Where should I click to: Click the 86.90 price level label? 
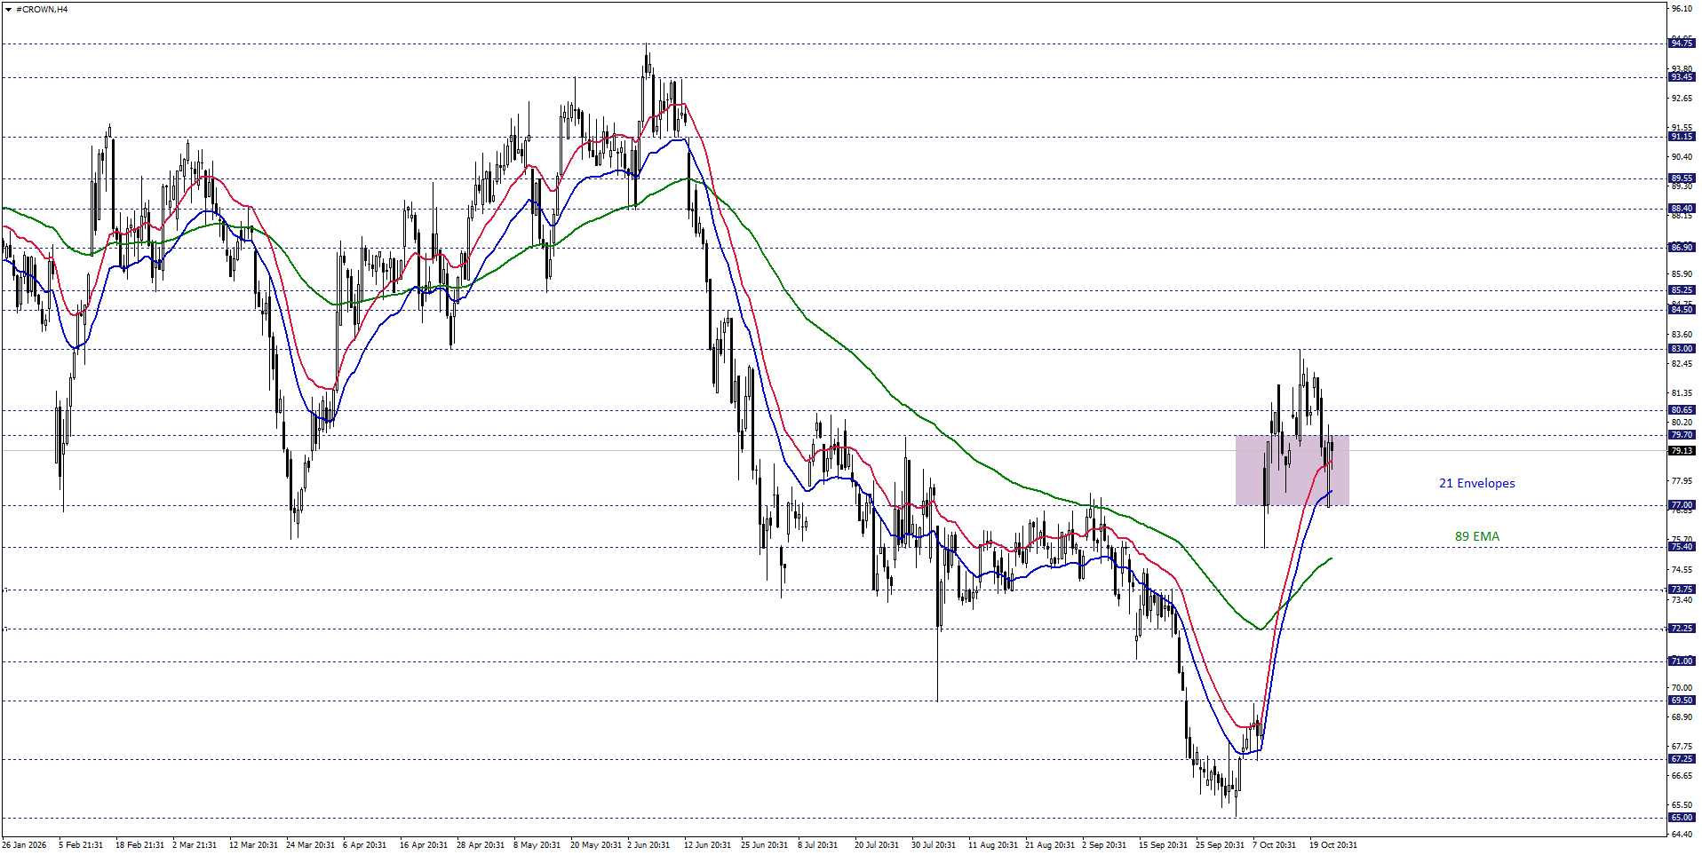tap(1682, 248)
